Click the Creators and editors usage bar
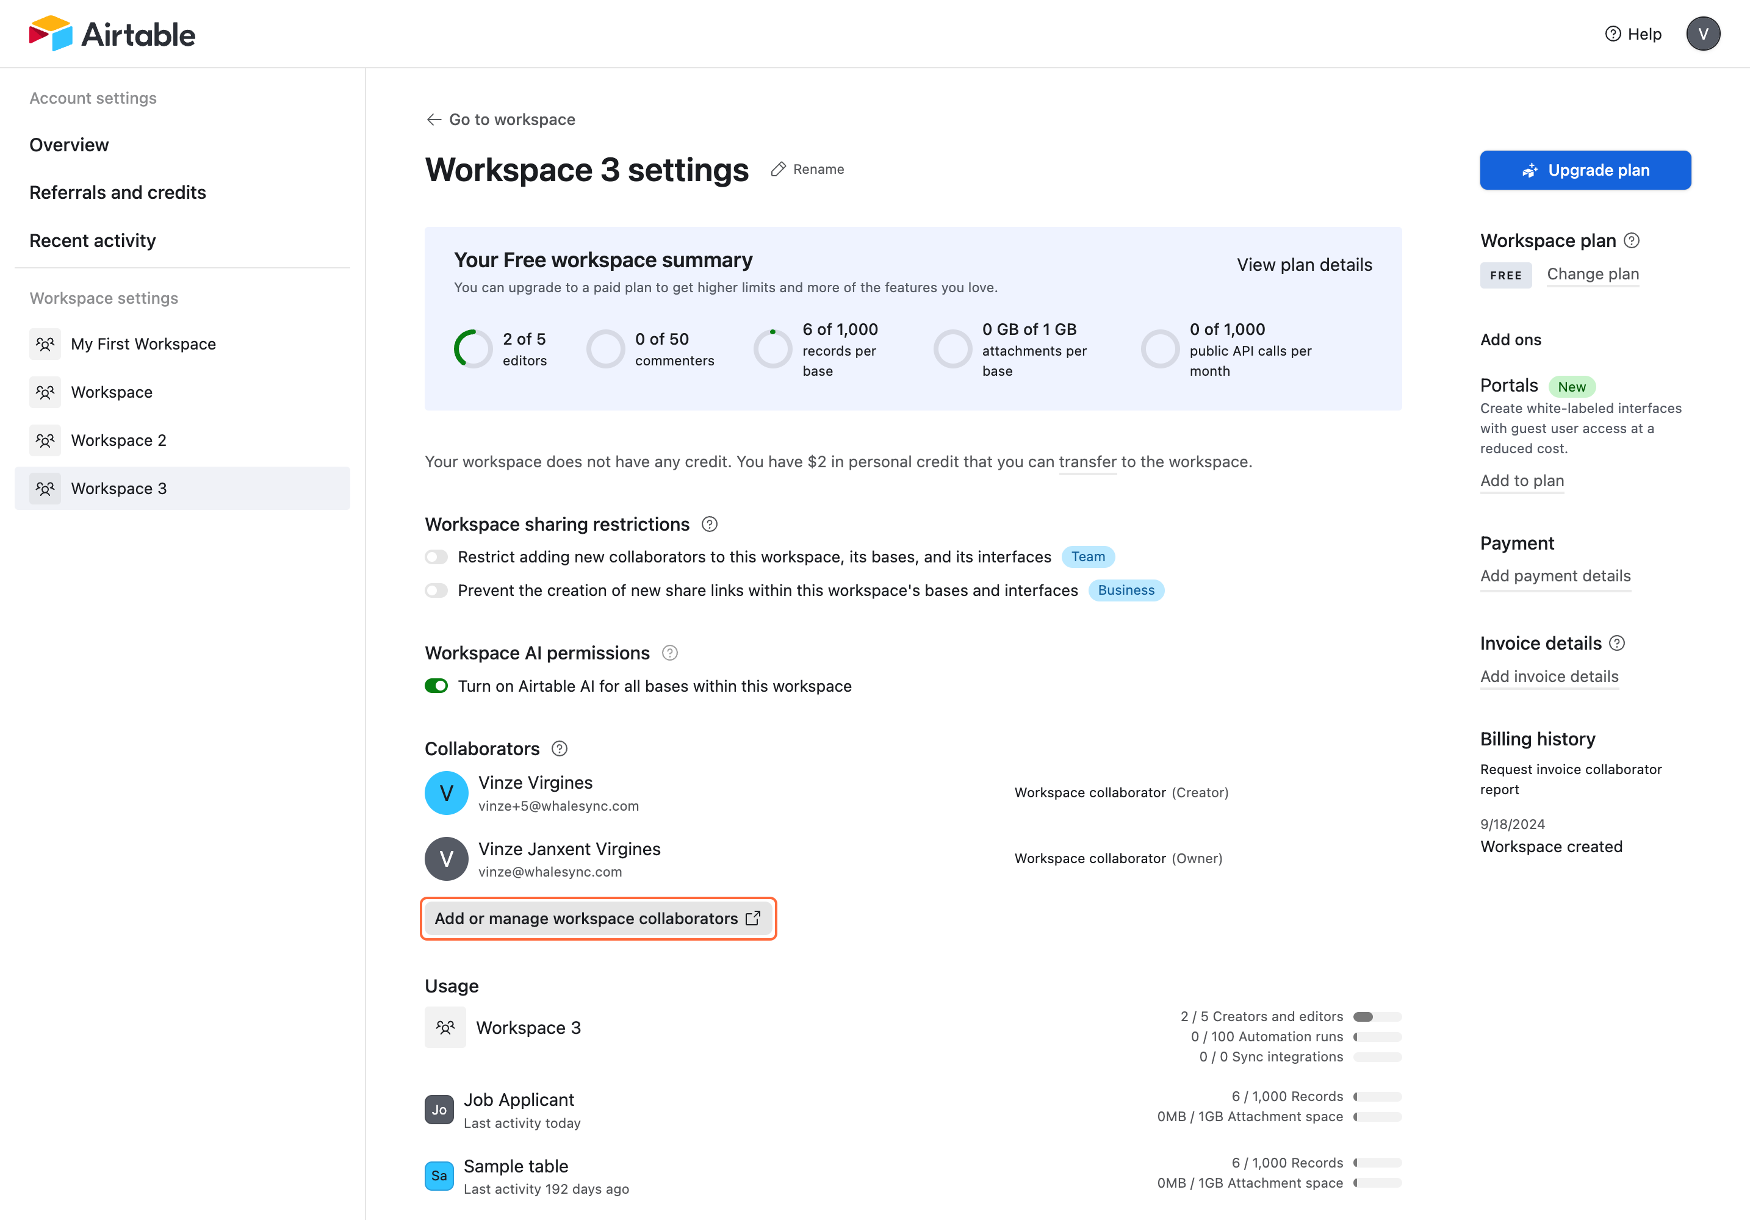1750x1220 pixels. (x=1377, y=1016)
